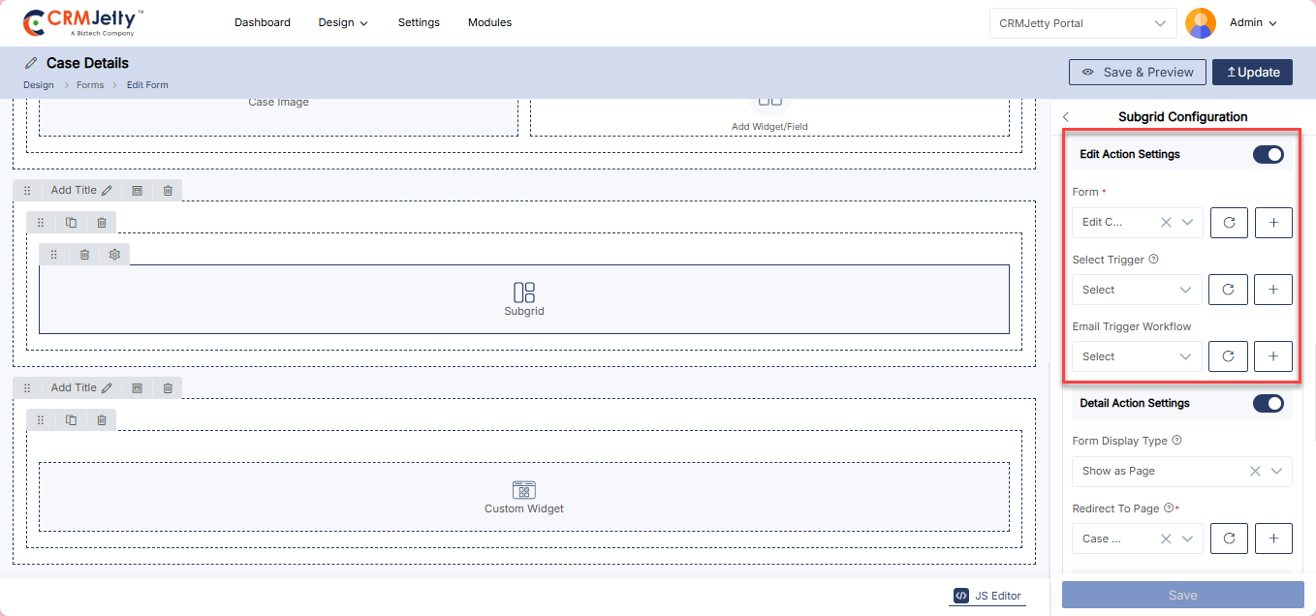The image size is (1316, 616).
Task: Click back arrow in Subgrid Configuration
Action: coord(1066,117)
